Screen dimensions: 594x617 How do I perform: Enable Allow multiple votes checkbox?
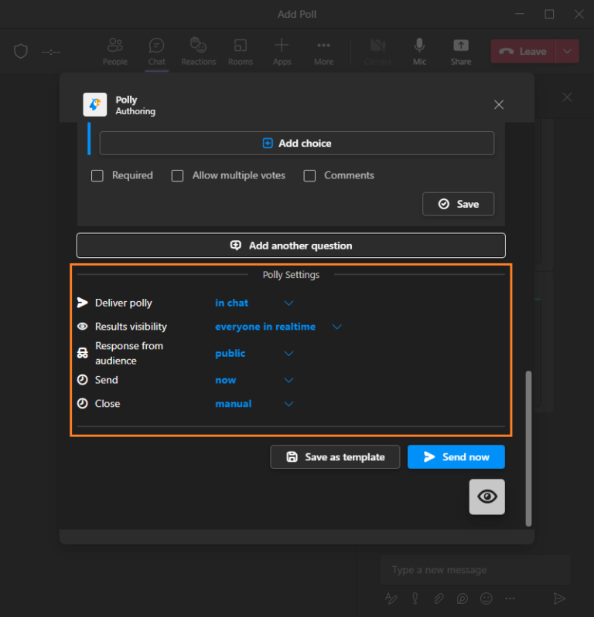[x=177, y=175]
